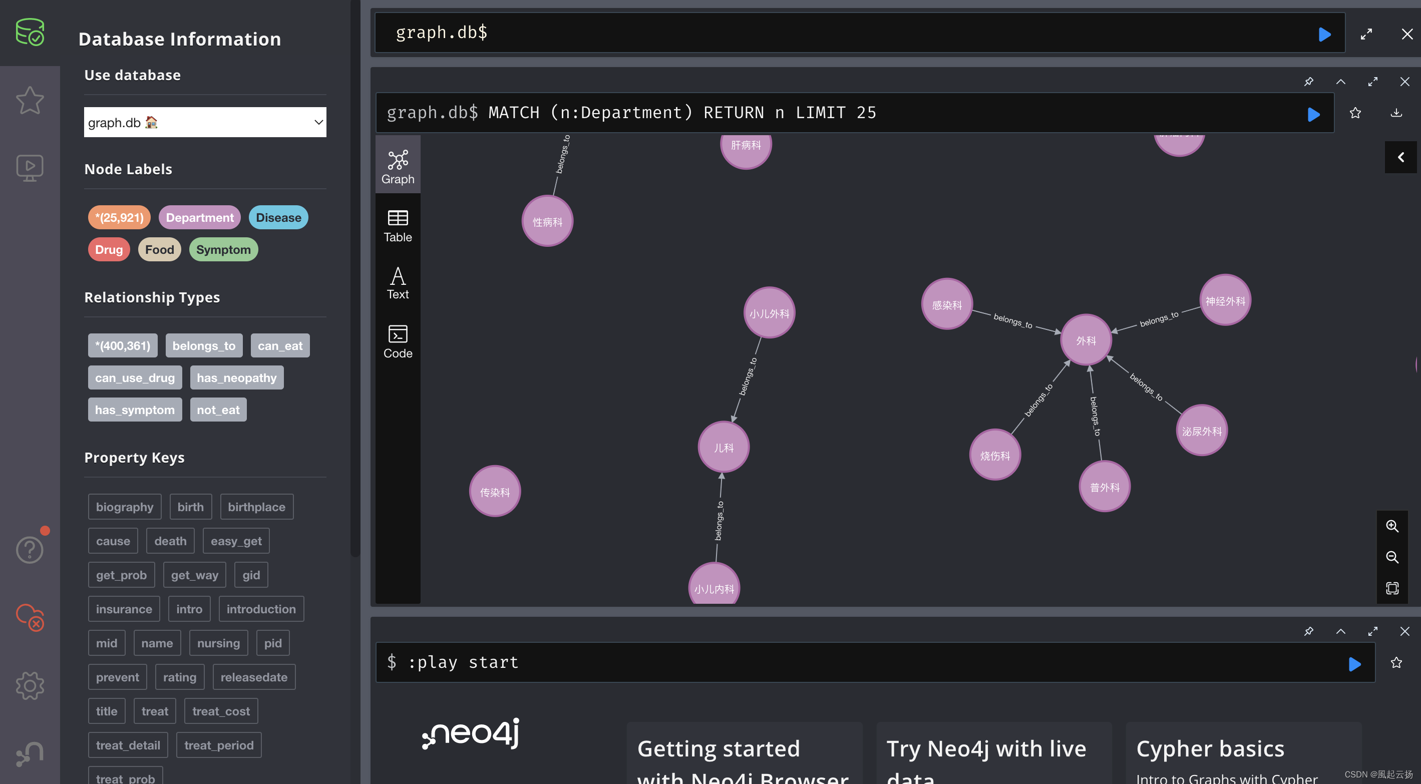Open the Favorites star sidebar icon
Image resolution: width=1421 pixels, height=784 pixels.
[30, 101]
